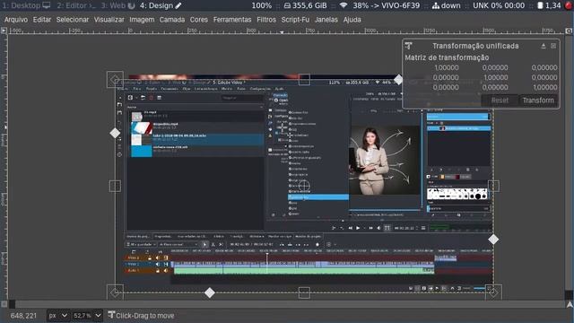The image size is (574, 323).
Task: Open the Editar menu
Action: click(x=42, y=20)
